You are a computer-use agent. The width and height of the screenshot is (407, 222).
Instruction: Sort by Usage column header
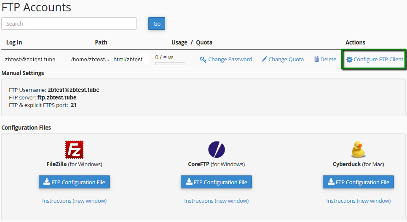point(179,42)
